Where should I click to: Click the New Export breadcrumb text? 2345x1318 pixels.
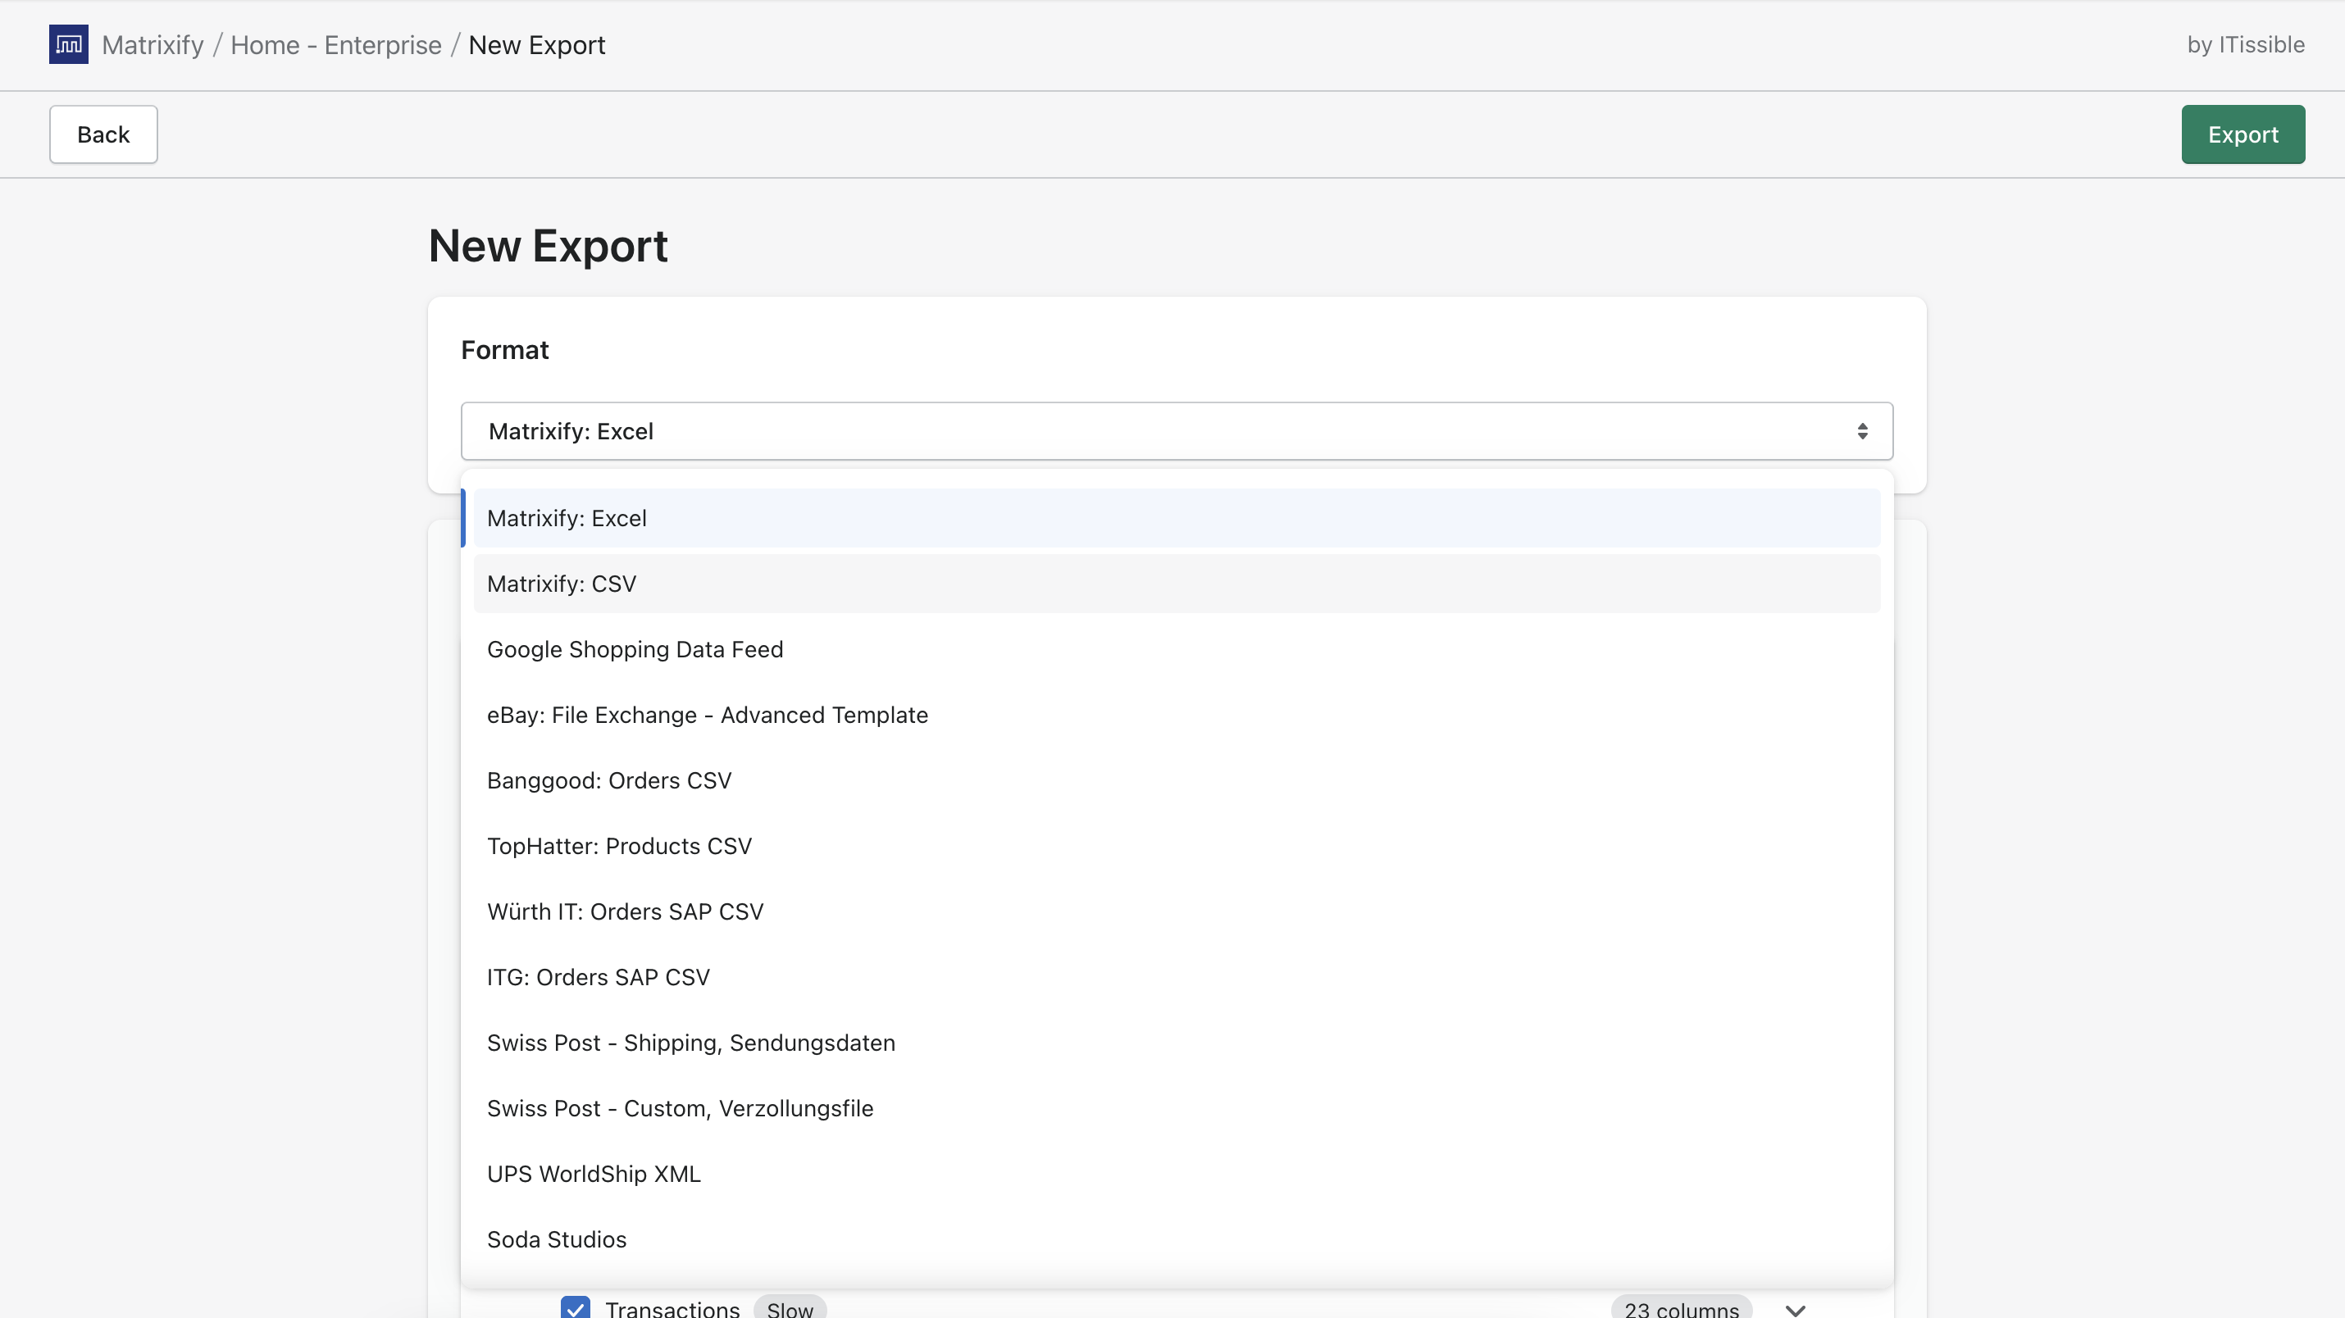tap(537, 44)
